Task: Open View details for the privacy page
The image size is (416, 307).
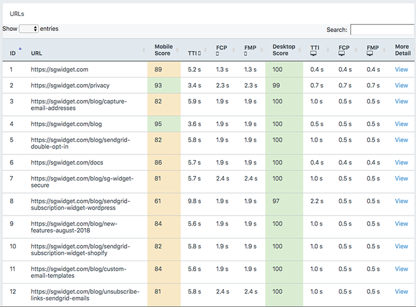Action: coord(401,86)
